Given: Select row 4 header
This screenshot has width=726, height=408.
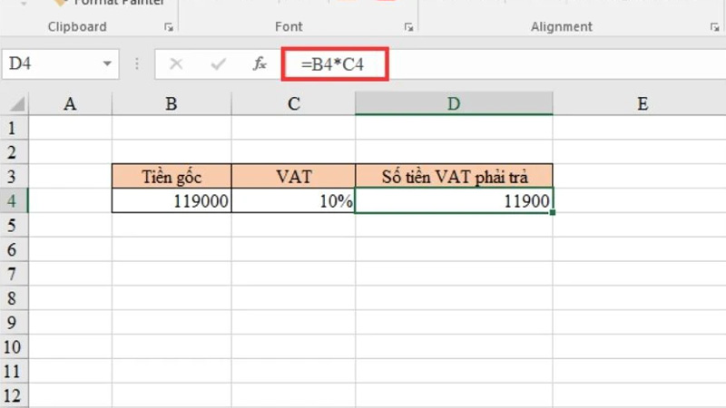Looking at the screenshot, I should click(14, 200).
